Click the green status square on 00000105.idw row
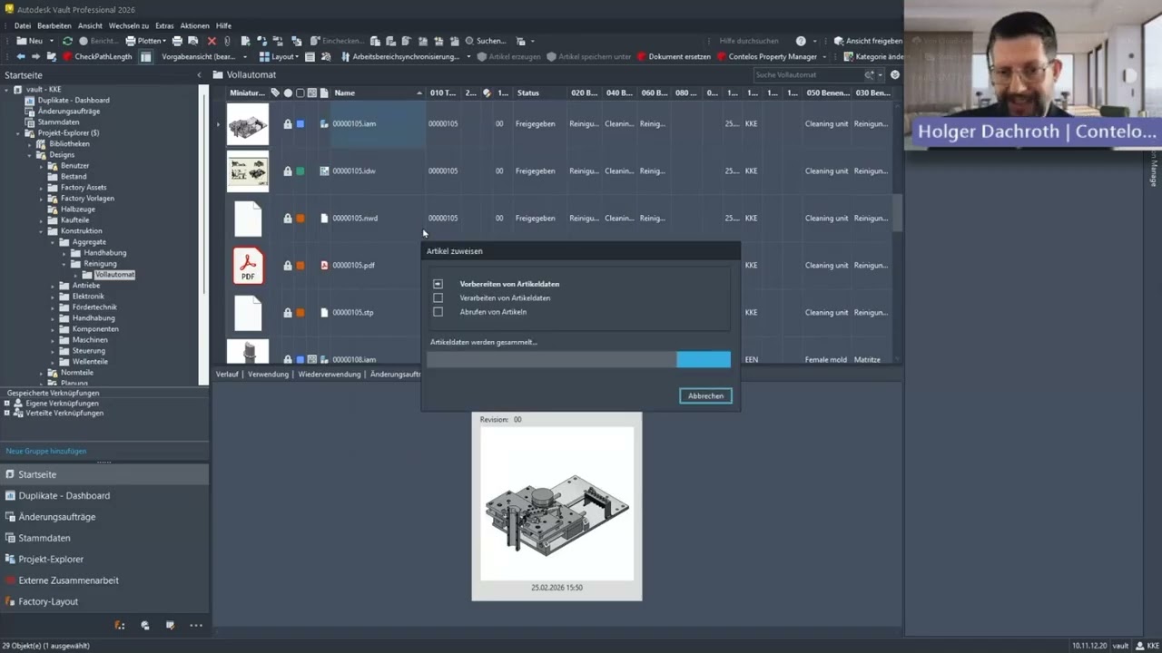This screenshot has height=653, width=1162. pyautogui.click(x=300, y=171)
